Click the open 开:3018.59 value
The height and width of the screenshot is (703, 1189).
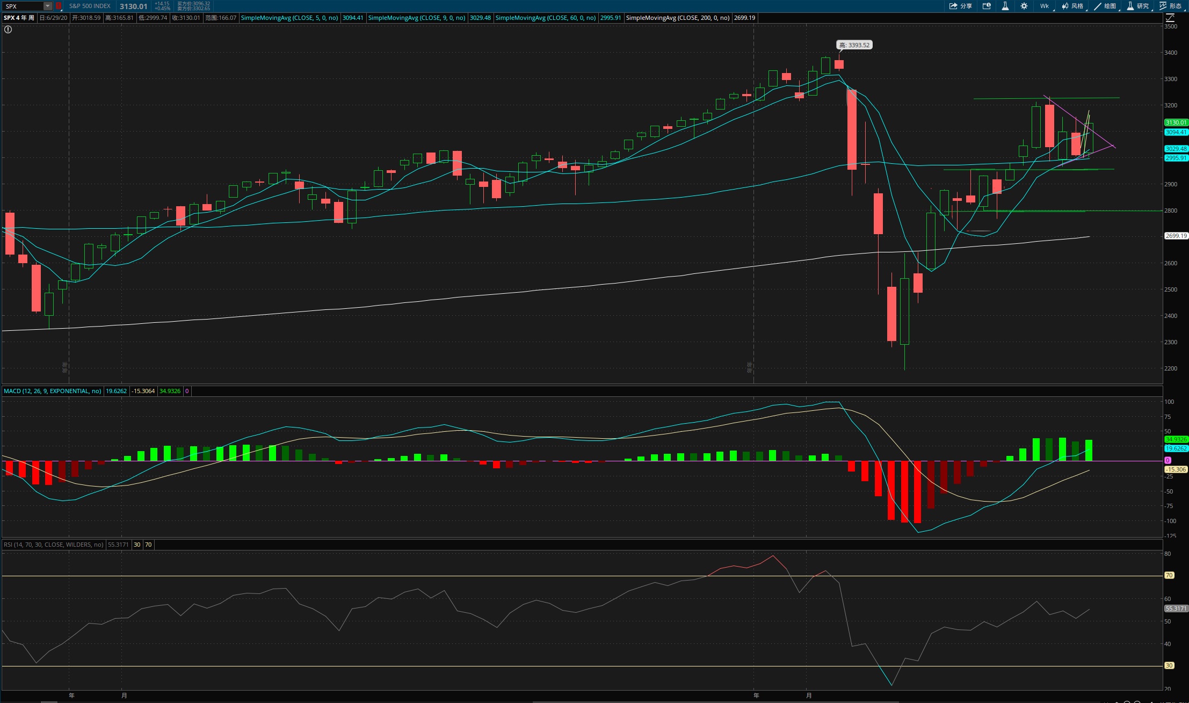(x=86, y=18)
